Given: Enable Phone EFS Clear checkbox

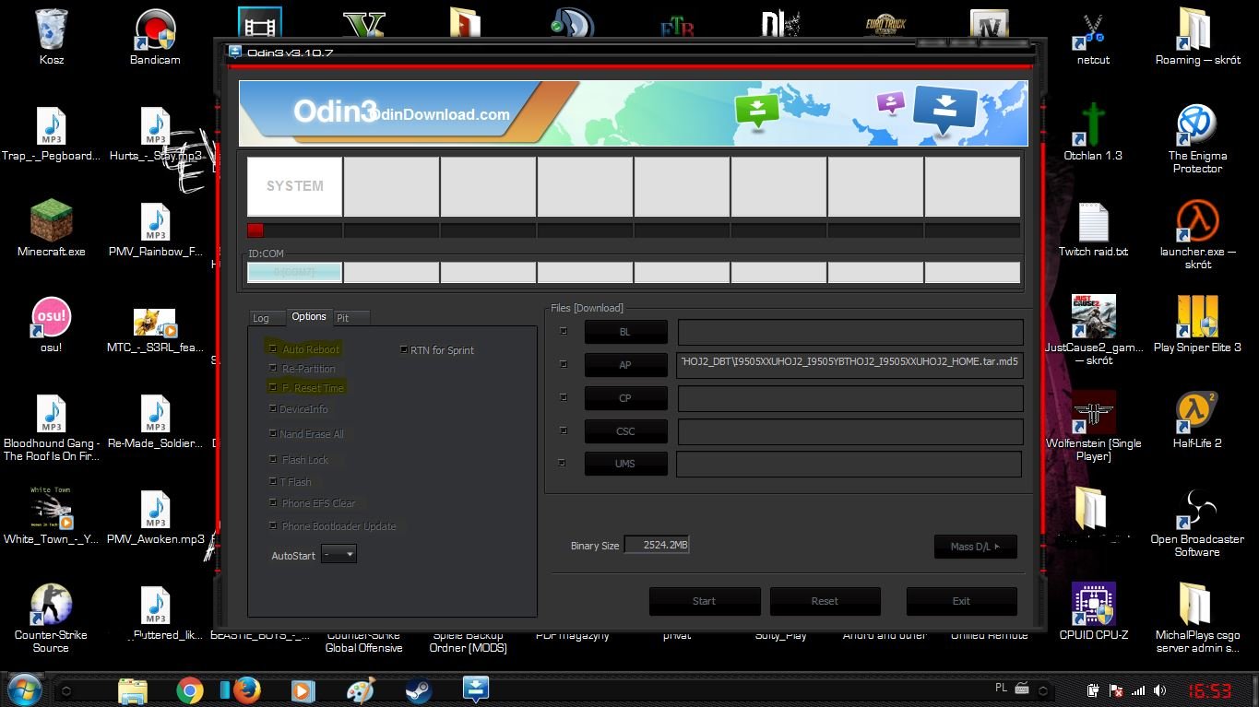Looking at the screenshot, I should pos(272,502).
